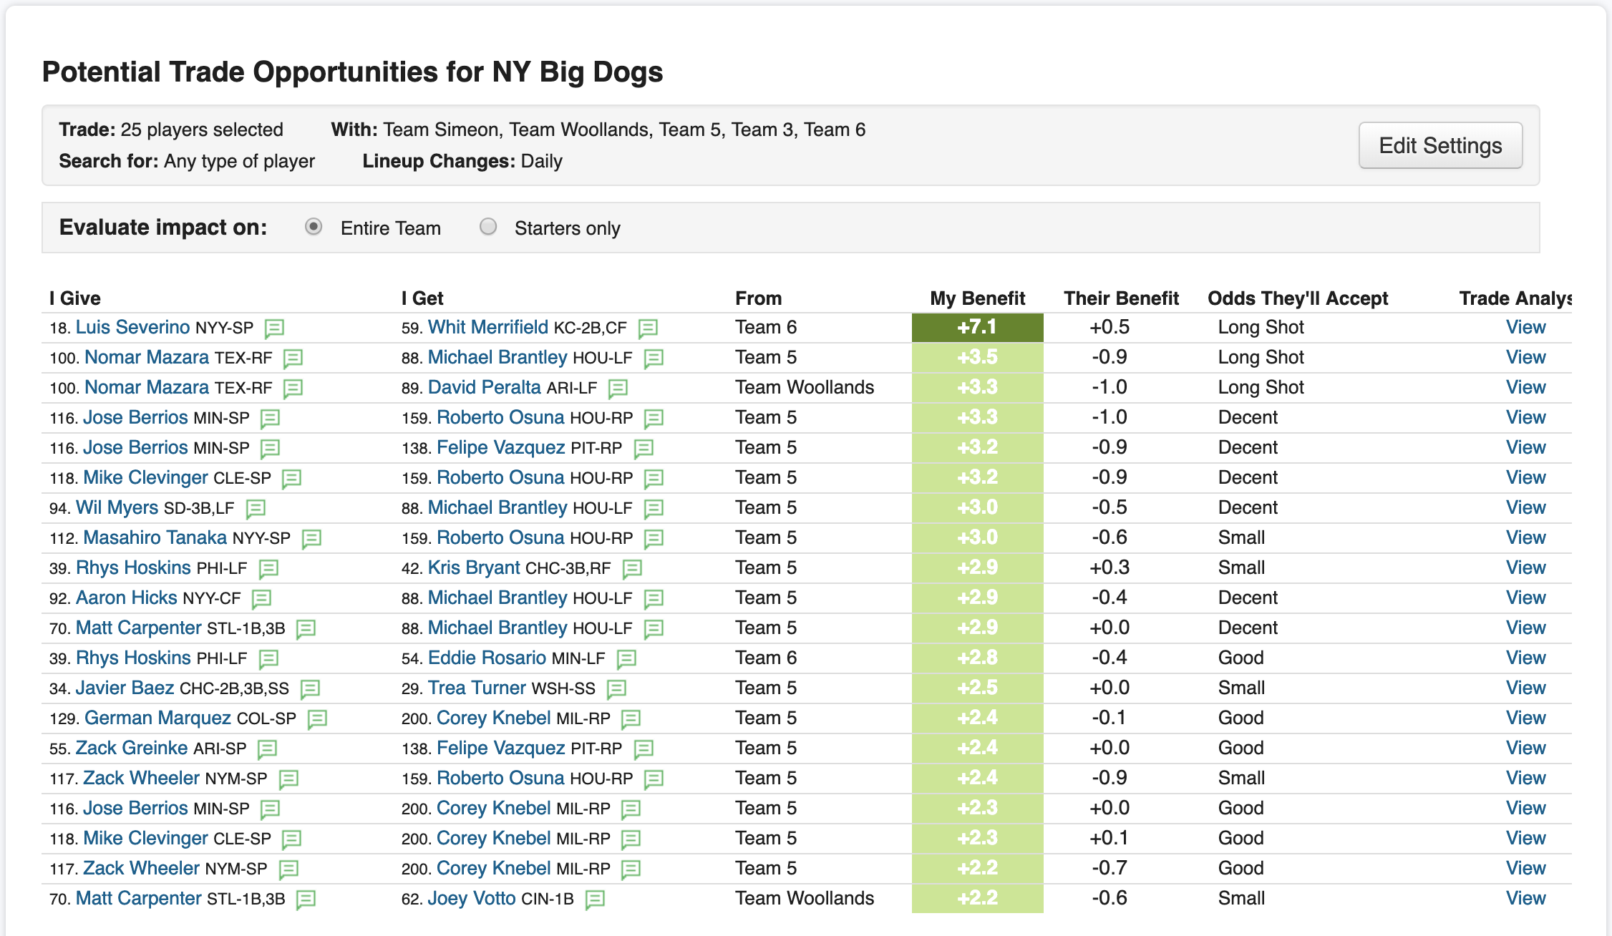Image resolution: width=1612 pixels, height=936 pixels.
Task: Click the Edit Settings button
Action: [1439, 145]
